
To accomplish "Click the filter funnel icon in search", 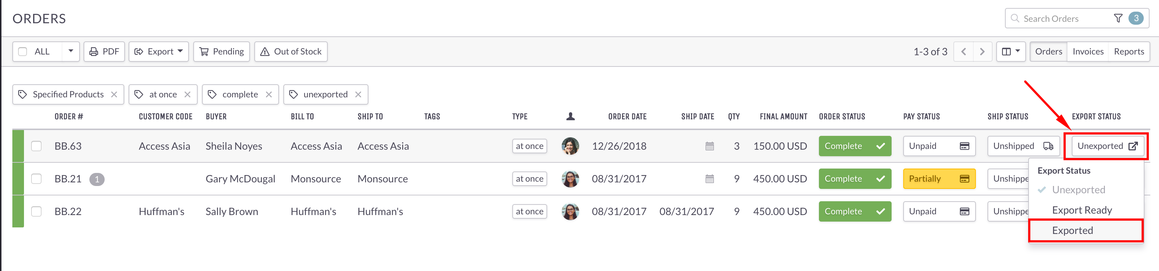I will (x=1118, y=19).
